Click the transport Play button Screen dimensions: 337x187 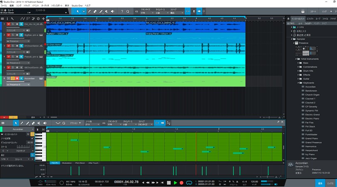(176, 183)
